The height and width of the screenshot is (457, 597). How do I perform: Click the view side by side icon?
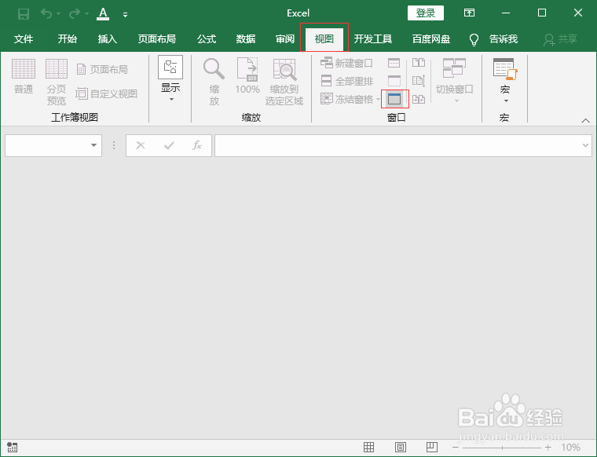point(419,62)
